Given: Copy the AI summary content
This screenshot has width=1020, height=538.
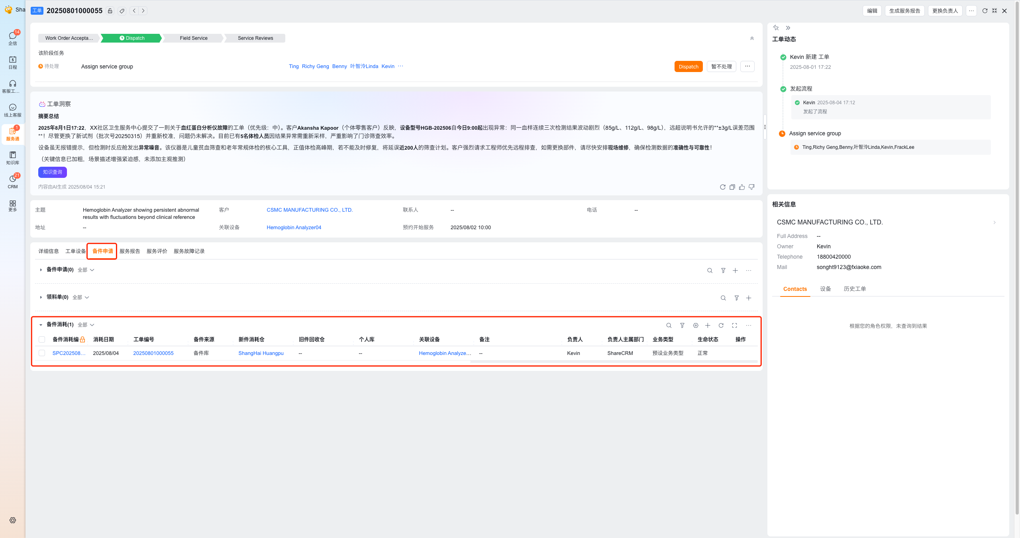Looking at the screenshot, I should [x=732, y=187].
